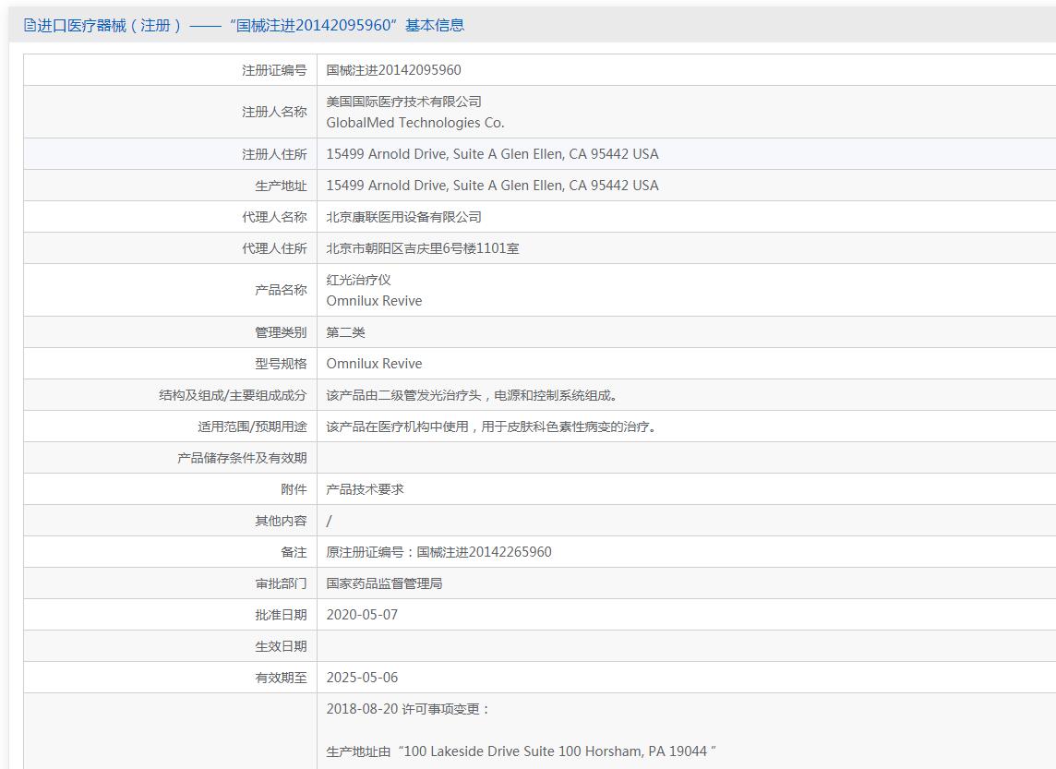Click the 注册人住所 label
This screenshot has width=1056, height=769.
tap(274, 154)
